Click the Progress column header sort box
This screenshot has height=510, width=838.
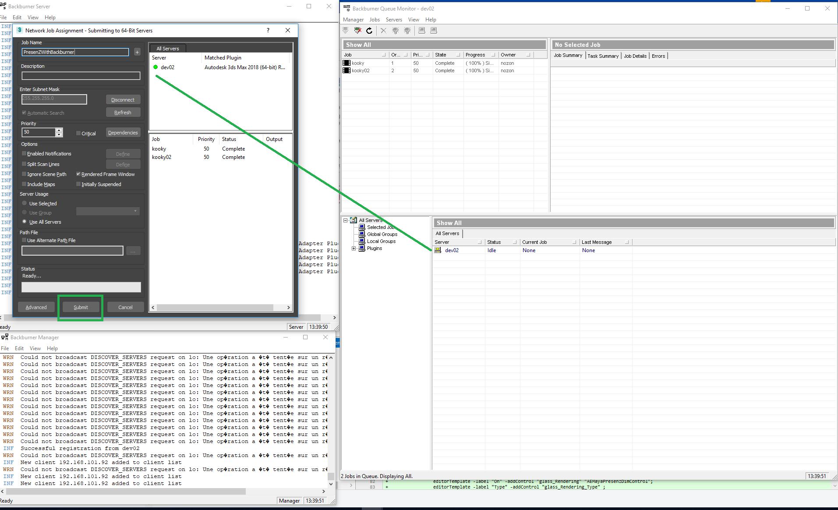coord(493,55)
